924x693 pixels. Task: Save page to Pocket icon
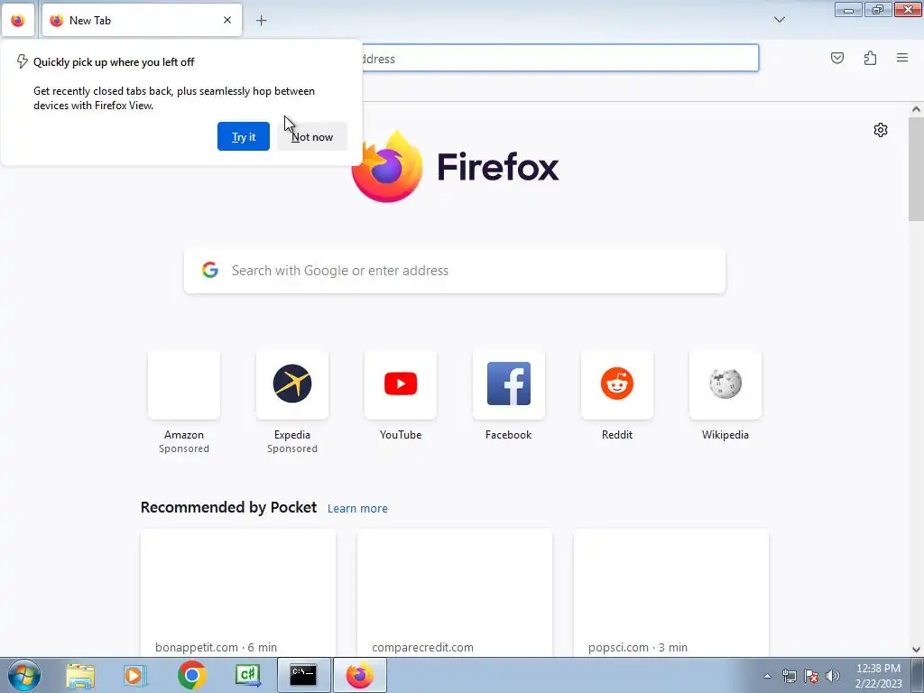tap(836, 58)
